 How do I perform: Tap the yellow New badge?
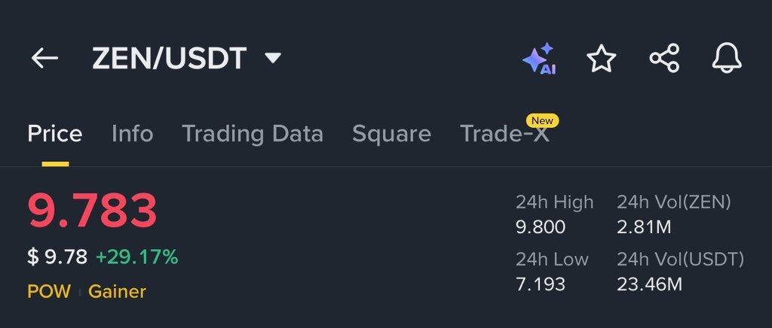(x=542, y=120)
